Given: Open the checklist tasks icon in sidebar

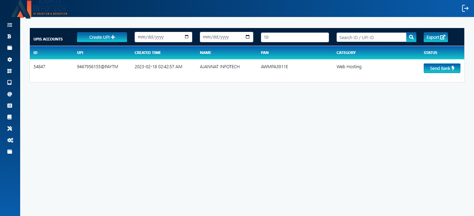Looking at the screenshot, I should (10, 25).
